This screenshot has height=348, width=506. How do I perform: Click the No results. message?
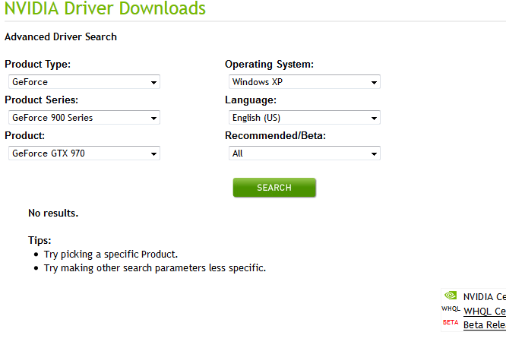coord(53,213)
